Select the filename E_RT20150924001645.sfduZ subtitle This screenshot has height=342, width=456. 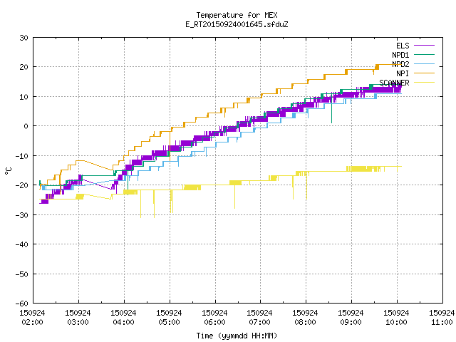point(237,24)
